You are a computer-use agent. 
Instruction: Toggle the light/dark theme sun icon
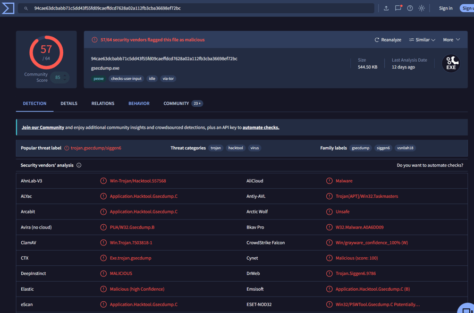pyautogui.click(x=421, y=9)
